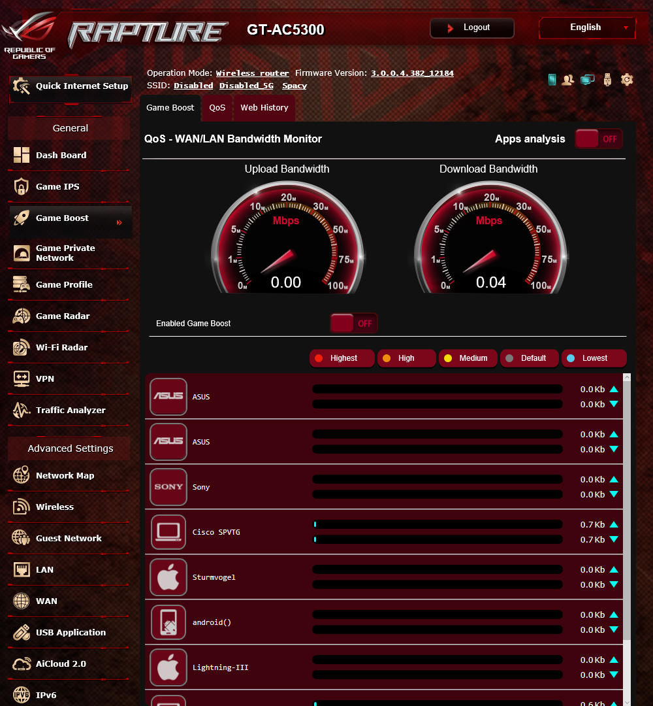
Task: Switch to the QoS tab
Action: 217,108
